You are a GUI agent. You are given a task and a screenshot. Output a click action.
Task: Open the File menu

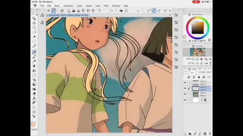pos(42,6)
